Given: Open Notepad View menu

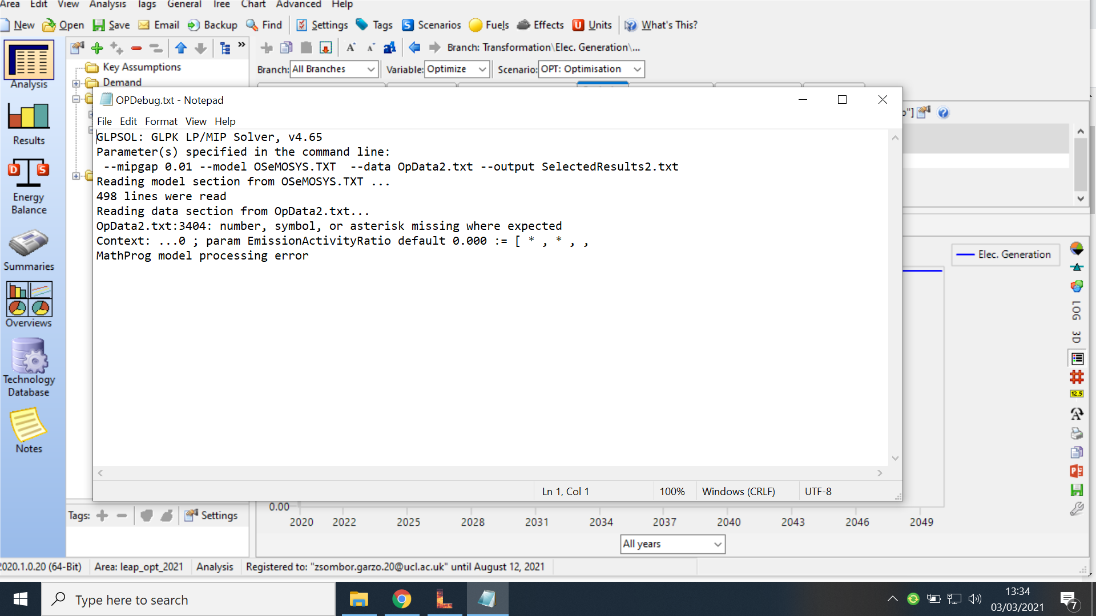Looking at the screenshot, I should (196, 121).
